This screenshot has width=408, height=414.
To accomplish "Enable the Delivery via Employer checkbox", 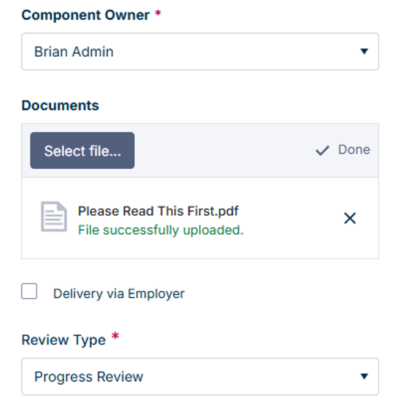I will (29, 291).
